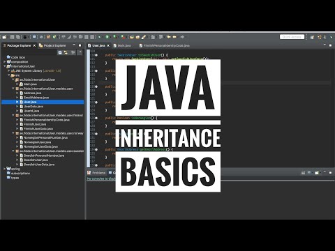Minimize the Package Explorer panel
The height and width of the screenshot is (251, 335).
74,45
